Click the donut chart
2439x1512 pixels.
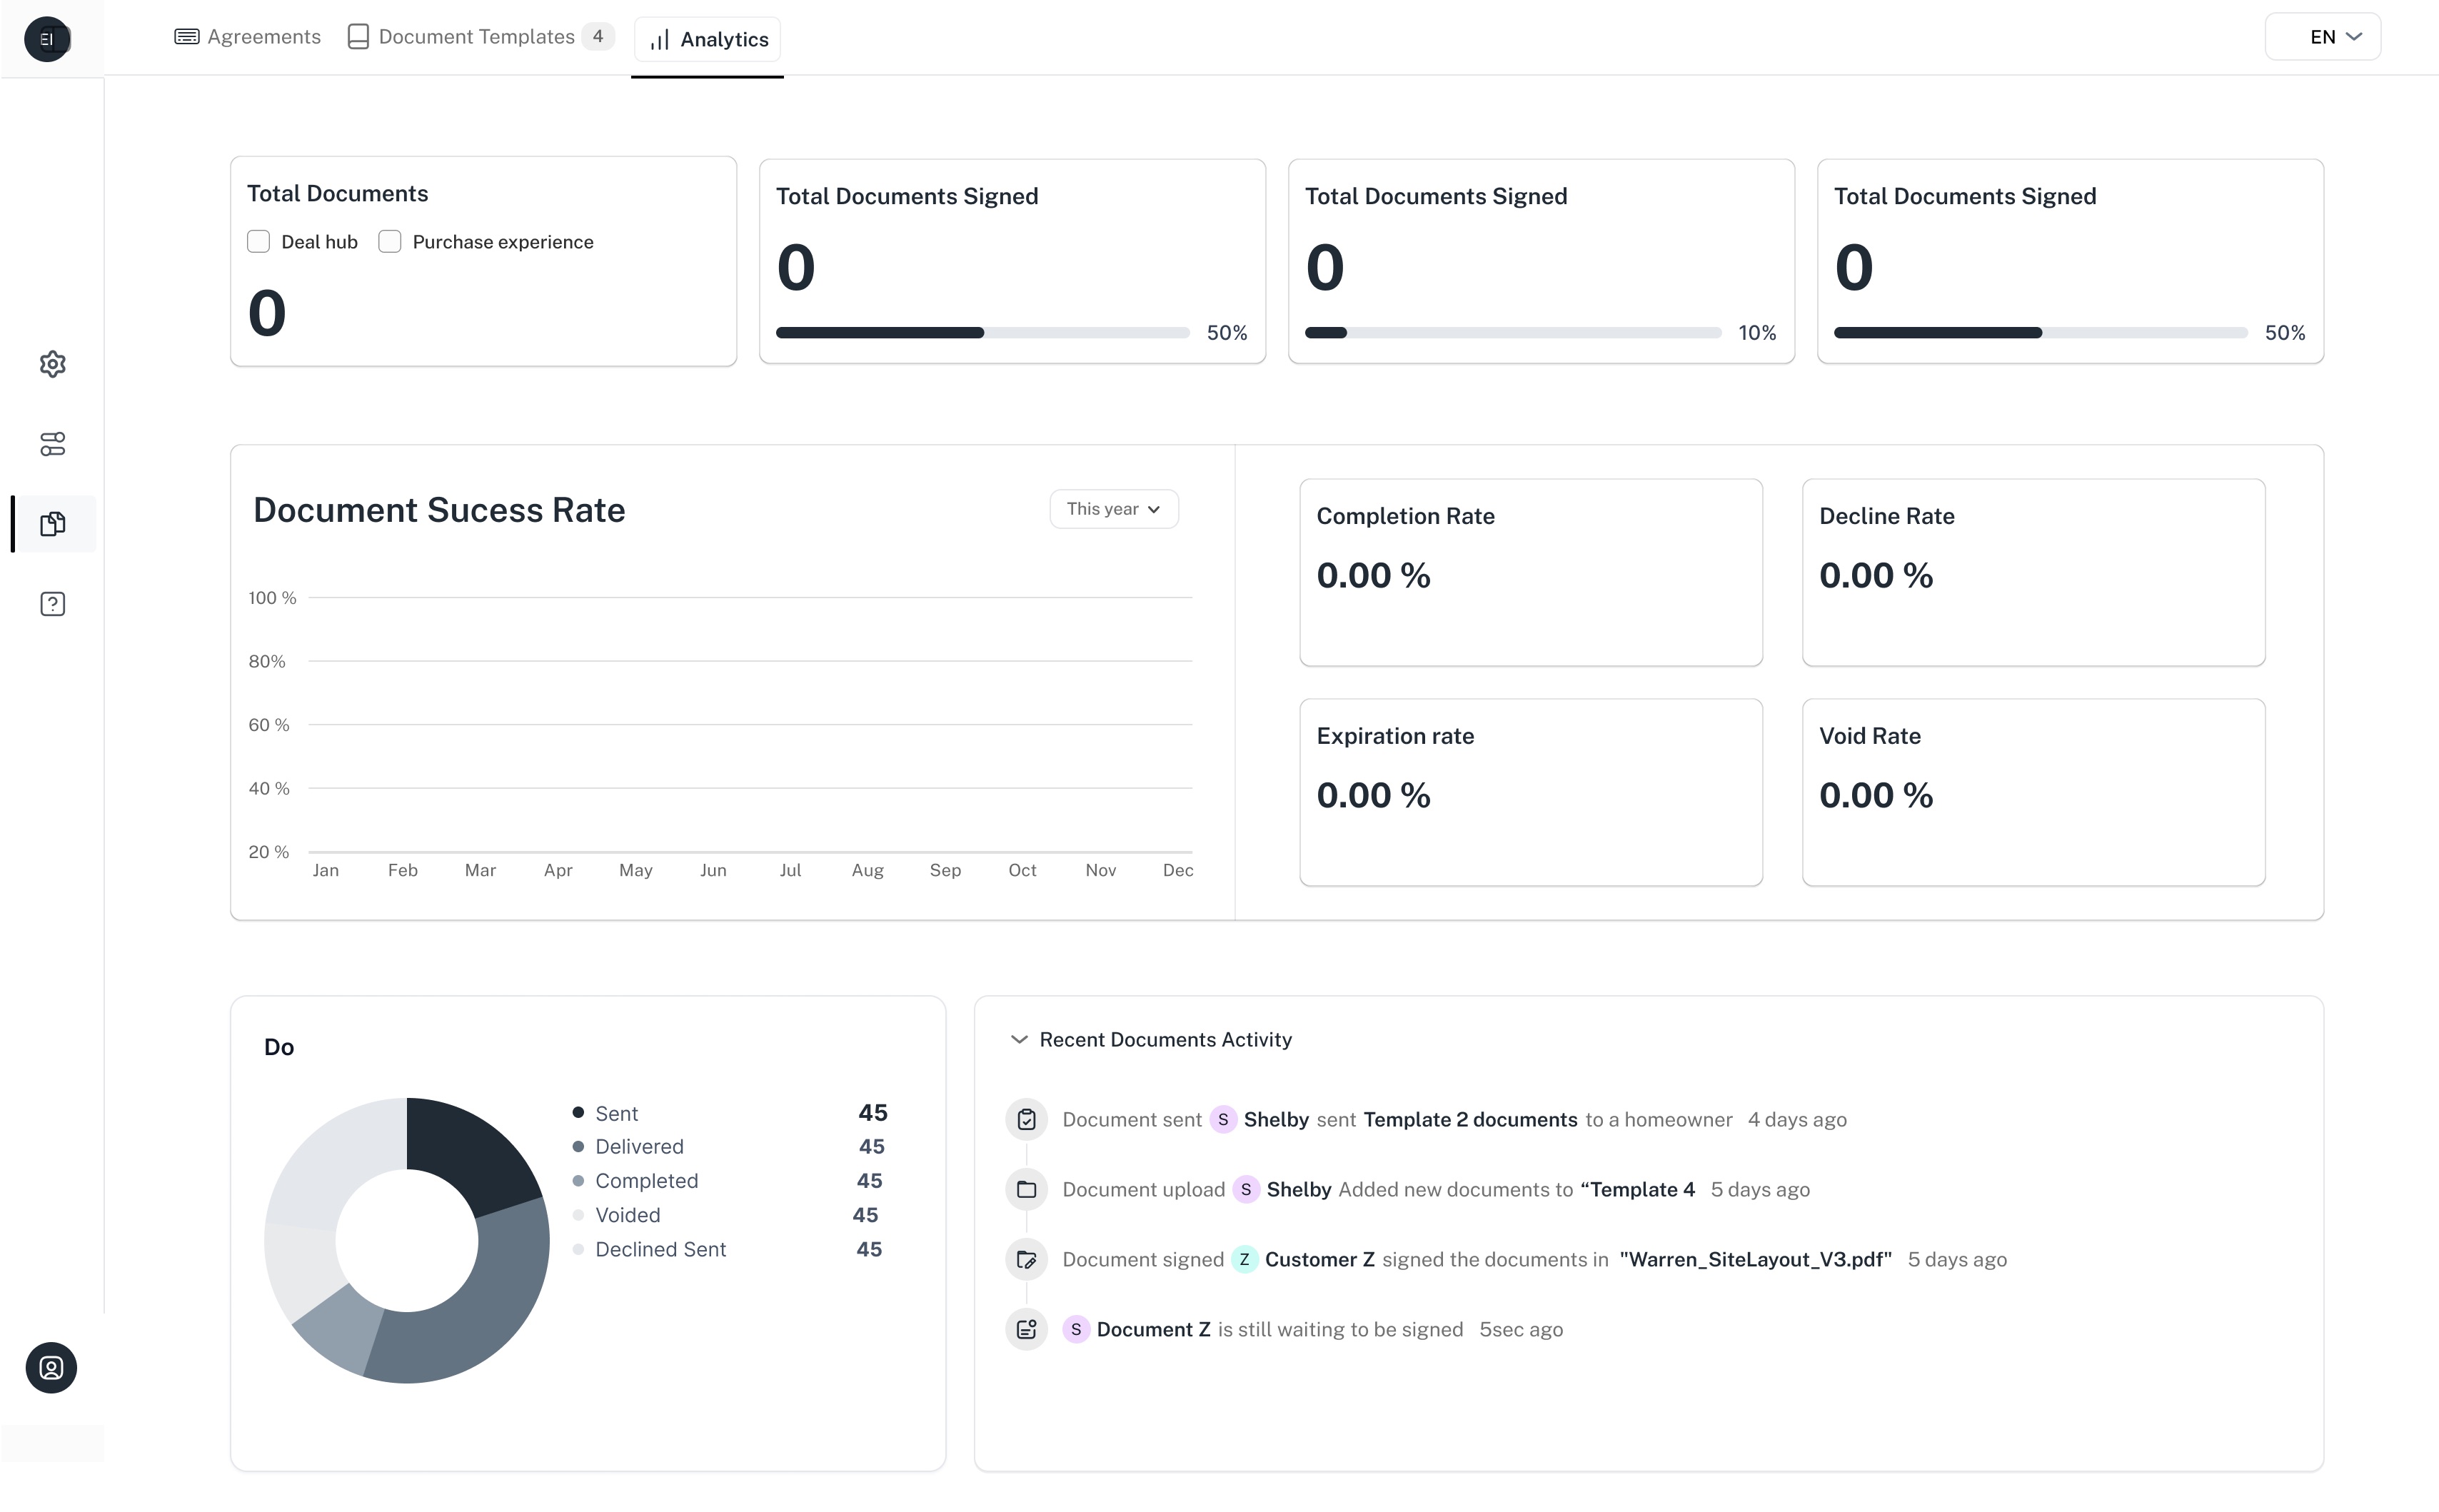[x=407, y=1240]
